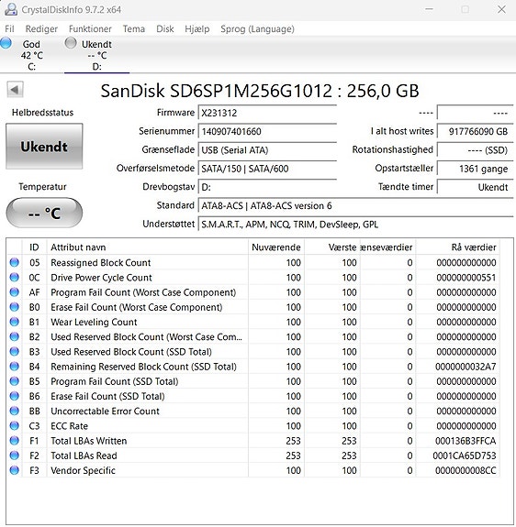Open the Funktioner menu
Image resolution: width=516 pixels, height=527 pixels.
click(90, 29)
